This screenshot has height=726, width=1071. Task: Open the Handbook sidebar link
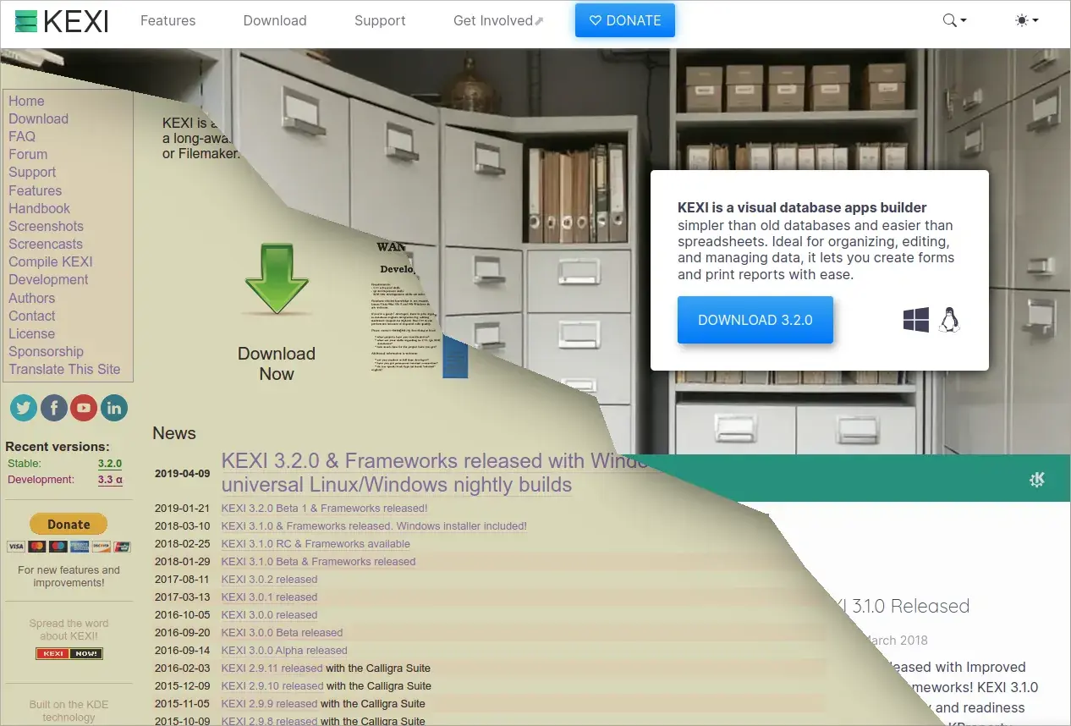[39, 208]
